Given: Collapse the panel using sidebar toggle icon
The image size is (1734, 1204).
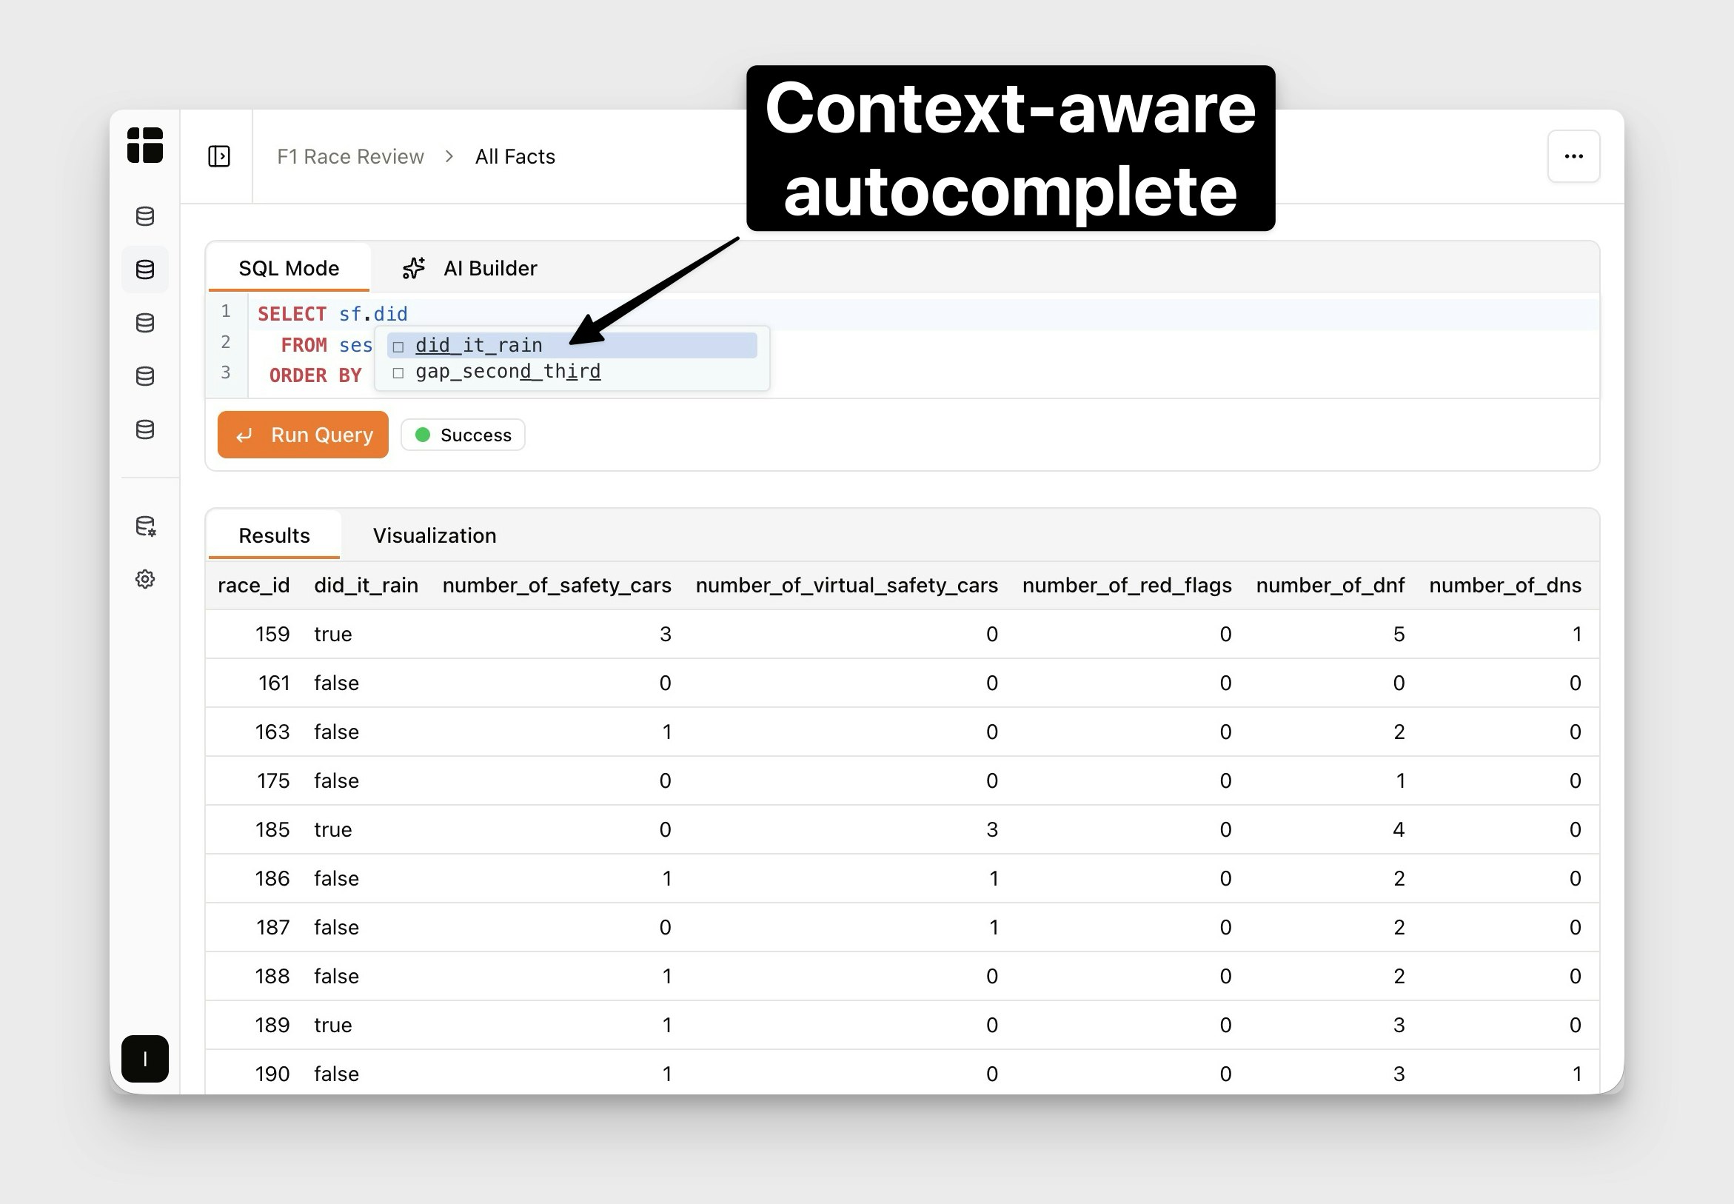Looking at the screenshot, I should pyautogui.click(x=218, y=155).
